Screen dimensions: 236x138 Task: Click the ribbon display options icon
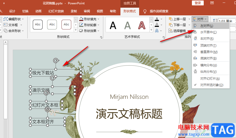[212, 3]
